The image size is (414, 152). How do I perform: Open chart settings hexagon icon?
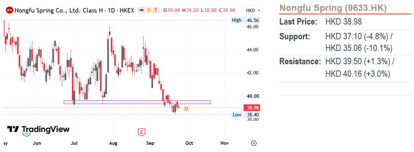click(254, 143)
